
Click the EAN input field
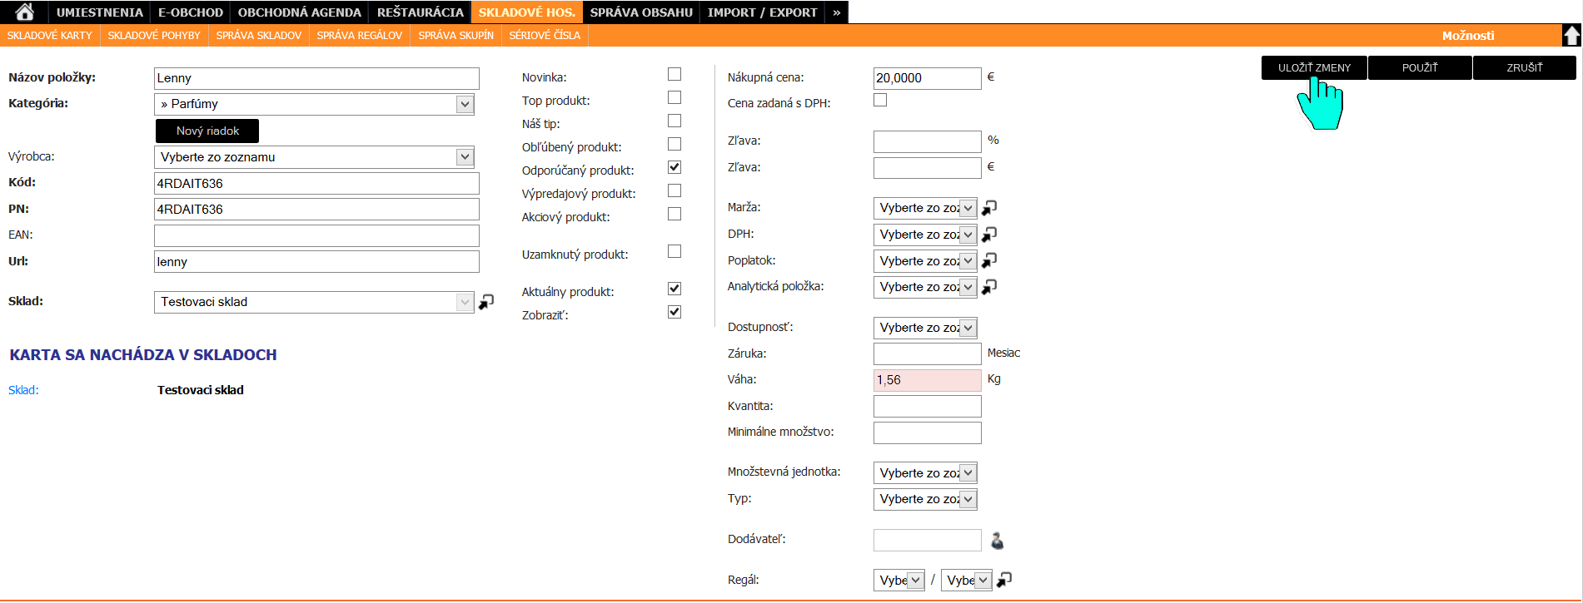click(316, 235)
